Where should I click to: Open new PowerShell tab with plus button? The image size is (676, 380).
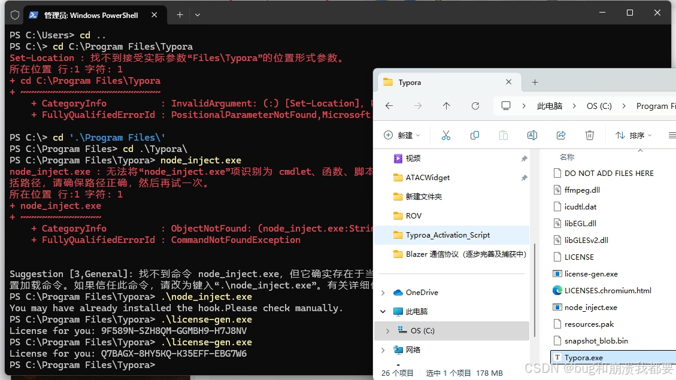180,14
